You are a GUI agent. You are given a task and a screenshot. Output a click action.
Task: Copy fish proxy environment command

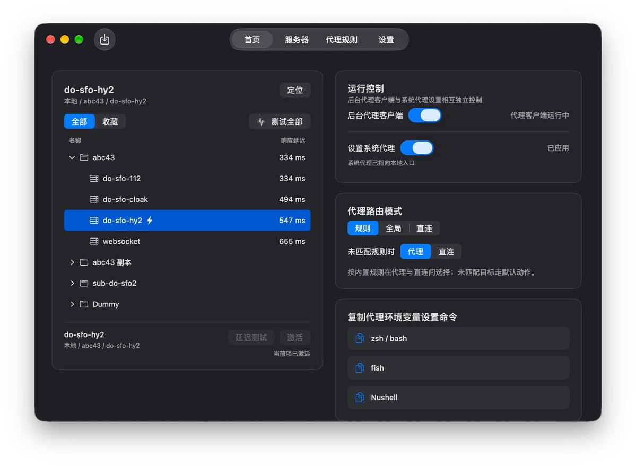point(458,368)
